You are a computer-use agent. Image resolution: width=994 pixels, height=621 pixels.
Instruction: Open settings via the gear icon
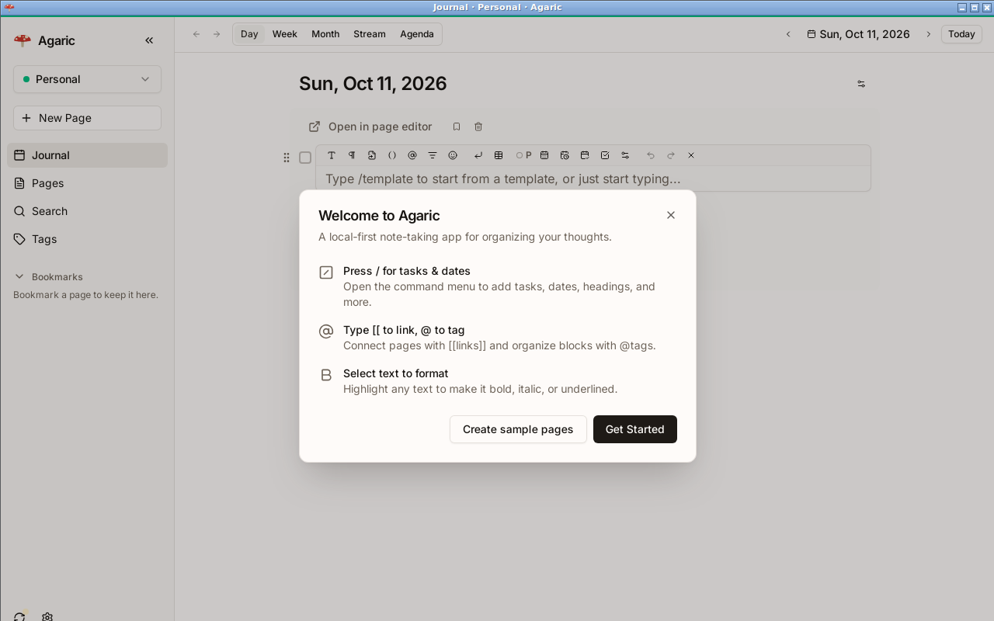point(47,617)
